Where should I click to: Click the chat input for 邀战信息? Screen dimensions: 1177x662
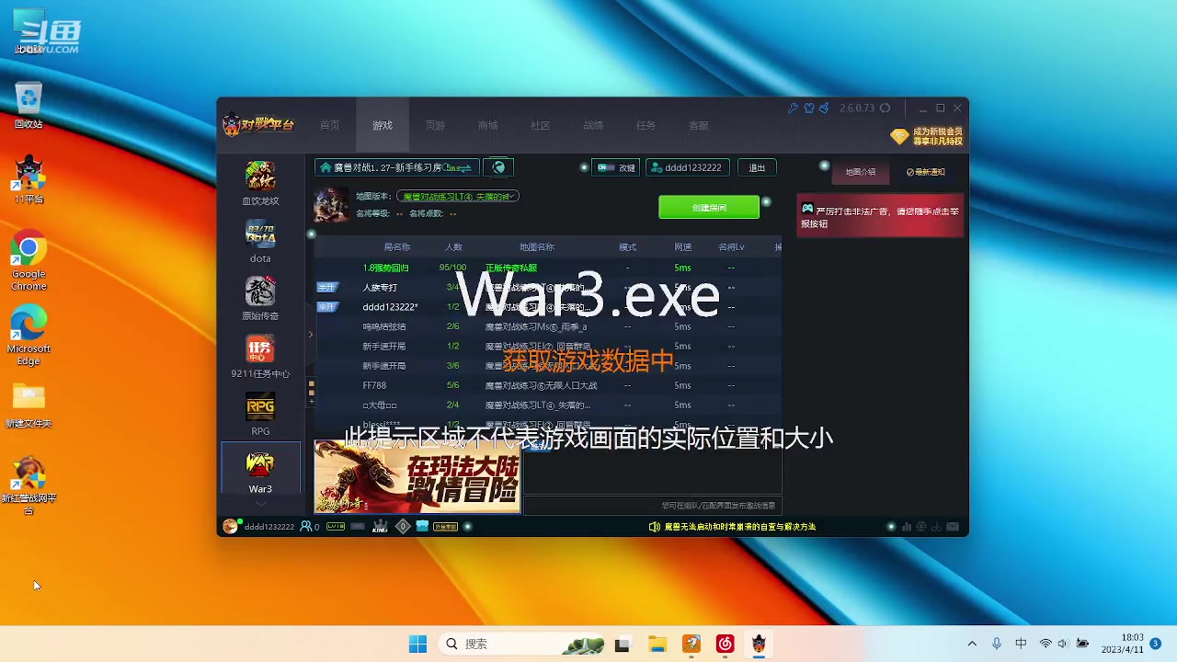point(652,505)
